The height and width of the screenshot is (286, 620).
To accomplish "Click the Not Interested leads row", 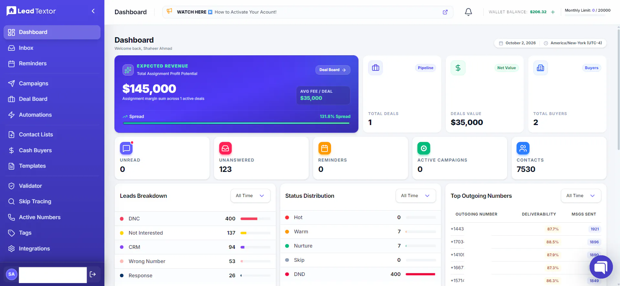I will click(x=195, y=233).
